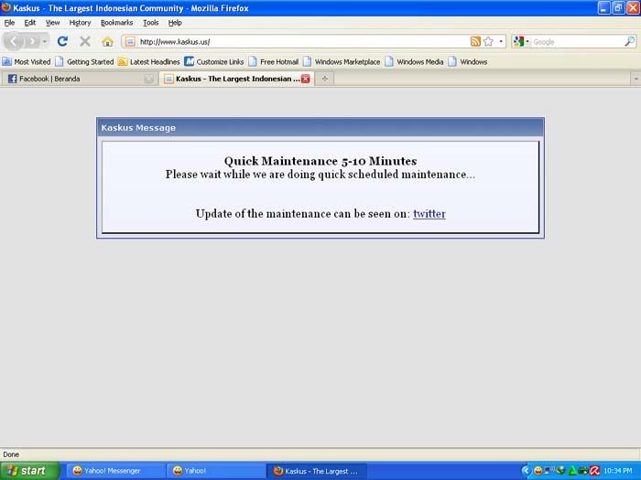Open the Windows Media bookmark
The image size is (641, 480).
[x=414, y=61]
